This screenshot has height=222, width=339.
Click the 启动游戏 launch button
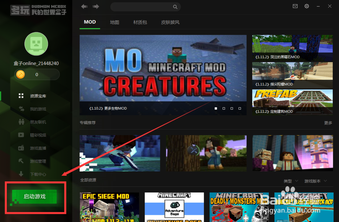click(35, 197)
